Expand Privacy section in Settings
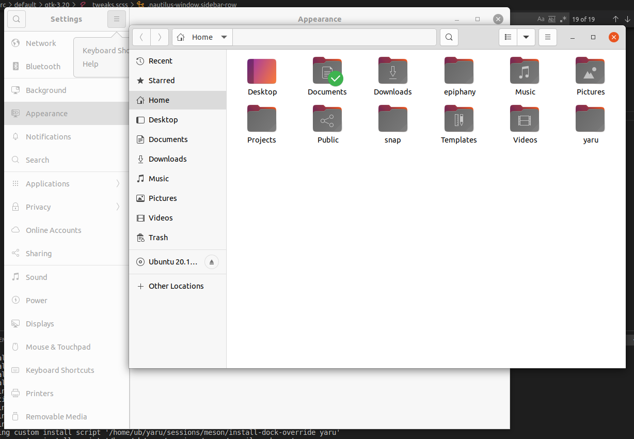 pyautogui.click(x=118, y=207)
